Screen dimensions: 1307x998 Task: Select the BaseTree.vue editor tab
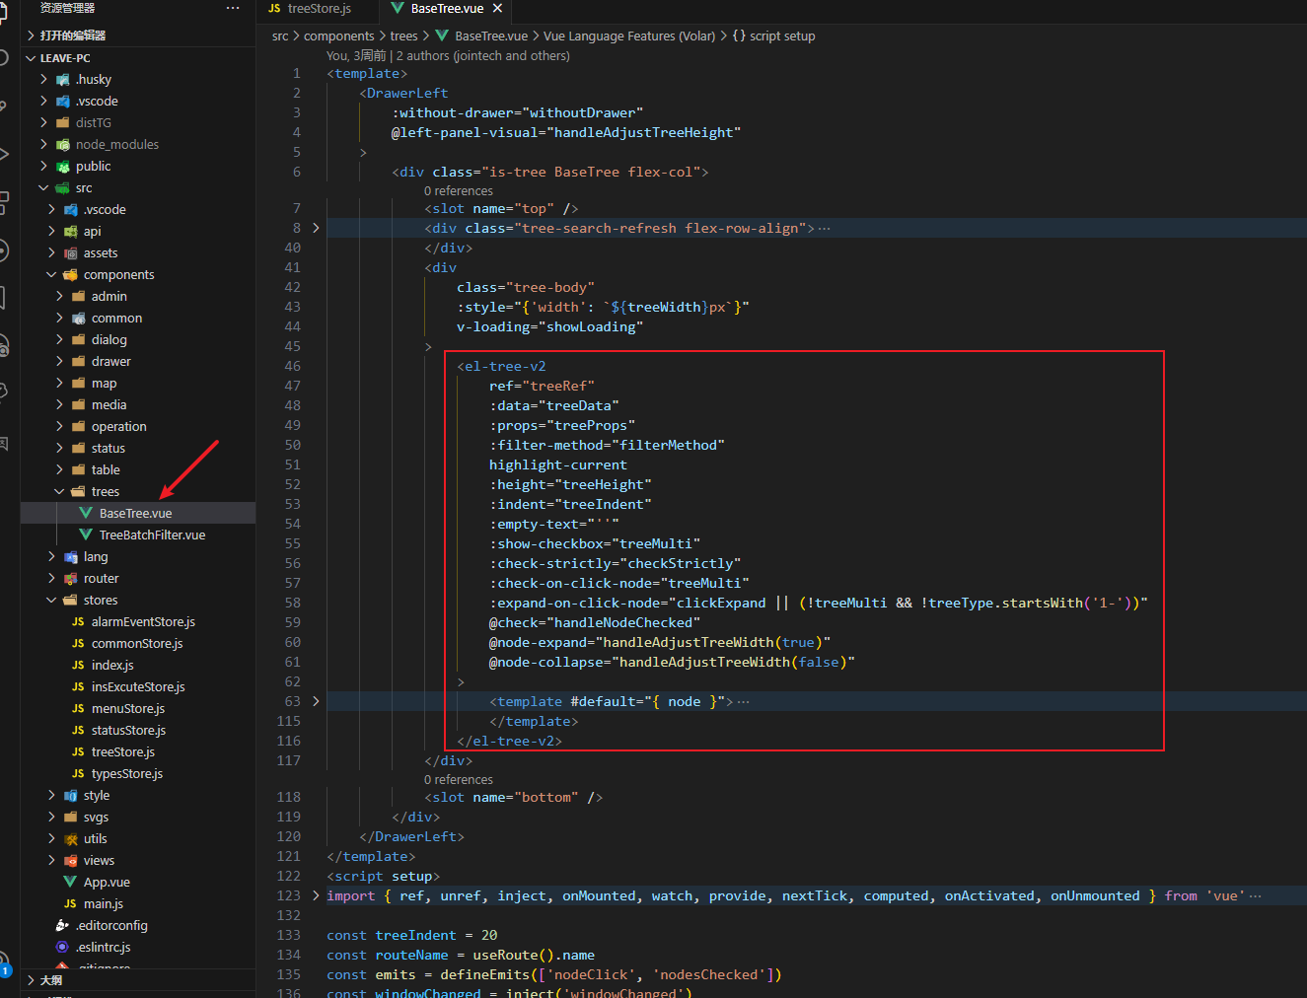(x=446, y=8)
